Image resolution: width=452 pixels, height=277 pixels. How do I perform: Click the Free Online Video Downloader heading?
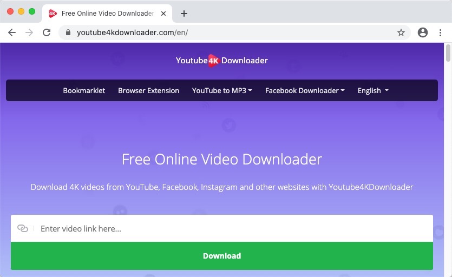click(x=222, y=160)
